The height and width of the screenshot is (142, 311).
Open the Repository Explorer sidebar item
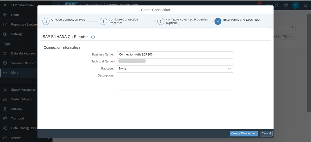[19, 24]
